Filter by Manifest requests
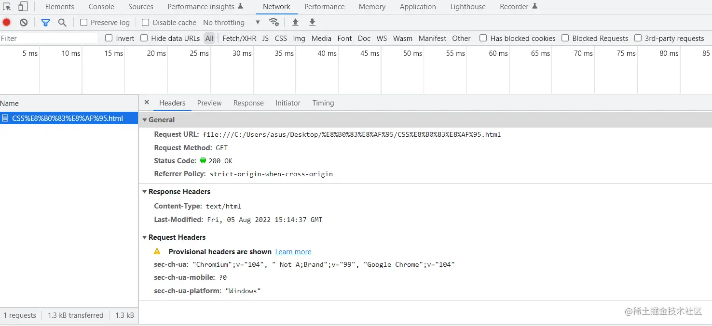 tap(432, 38)
